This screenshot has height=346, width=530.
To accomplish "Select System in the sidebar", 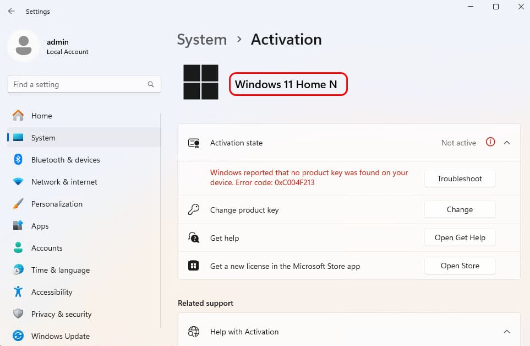I will tap(84, 137).
